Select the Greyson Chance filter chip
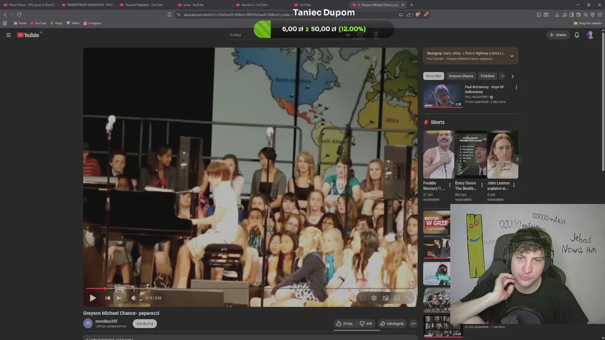 (x=461, y=76)
